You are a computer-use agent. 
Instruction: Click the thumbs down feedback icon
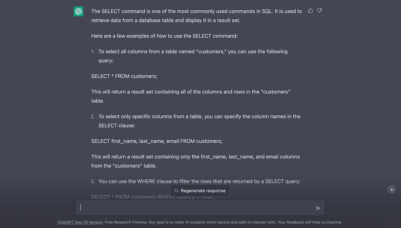320,11
